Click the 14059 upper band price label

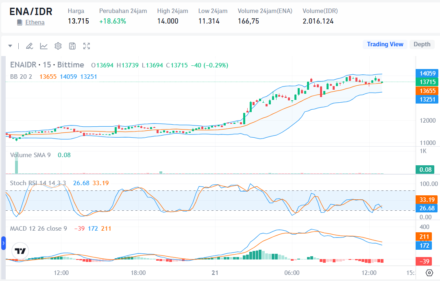point(427,73)
